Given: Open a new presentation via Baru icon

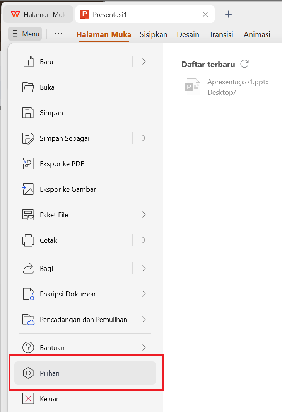Looking at the screenshot, I should [x=29, y=61].
